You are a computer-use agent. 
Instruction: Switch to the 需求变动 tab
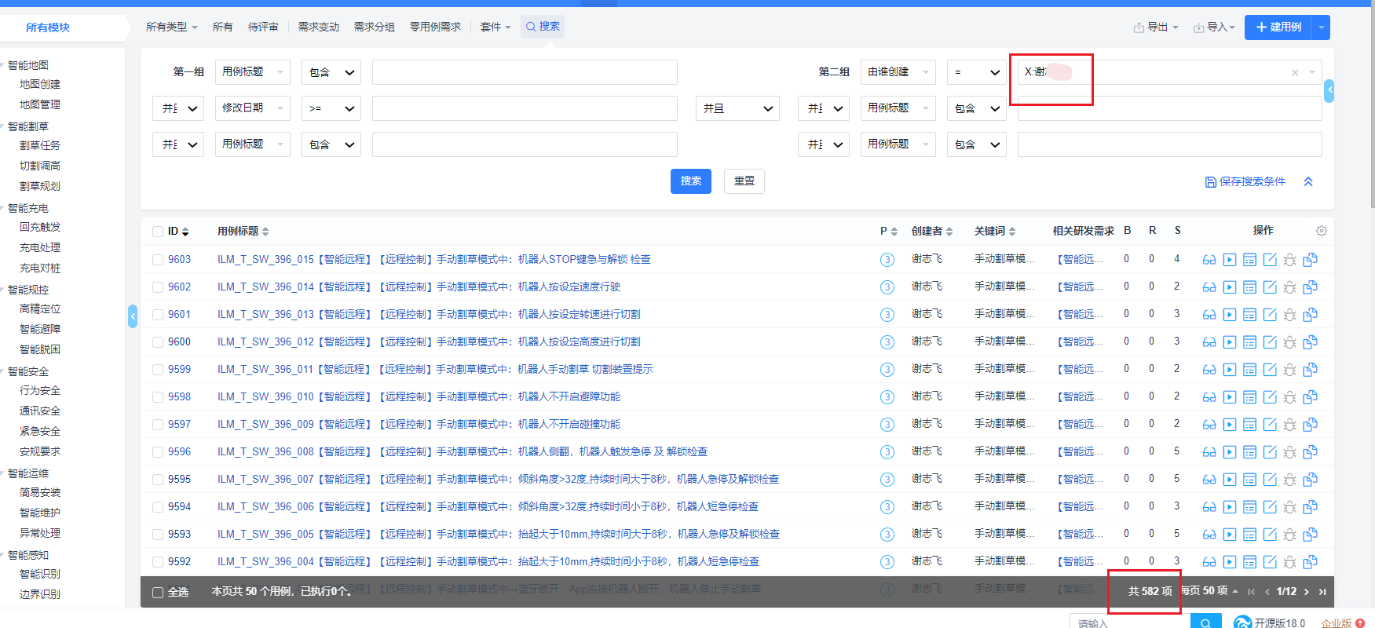coord(319,27)
